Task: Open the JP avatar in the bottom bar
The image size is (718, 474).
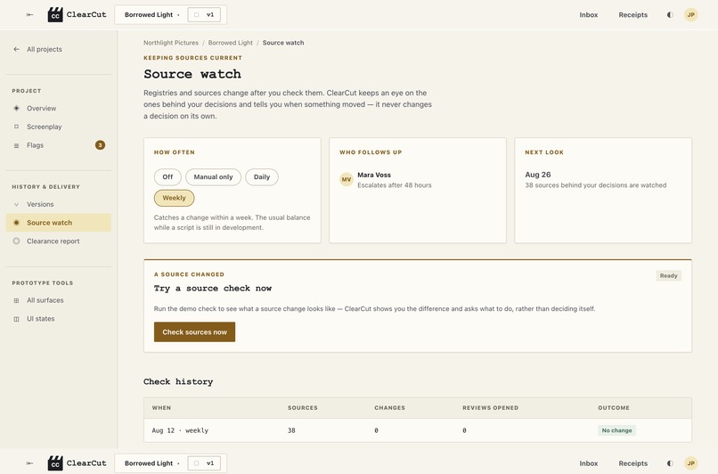Action: pos(690,463)
